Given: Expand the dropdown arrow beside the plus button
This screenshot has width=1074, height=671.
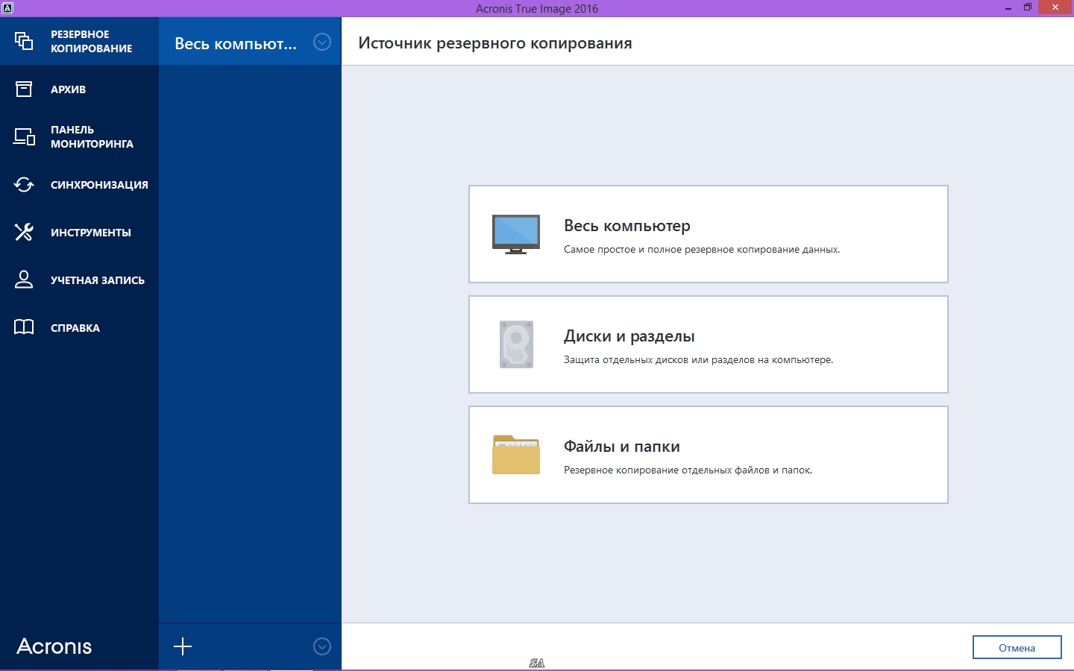Looking at the screenshot, I should pos(322,646).
